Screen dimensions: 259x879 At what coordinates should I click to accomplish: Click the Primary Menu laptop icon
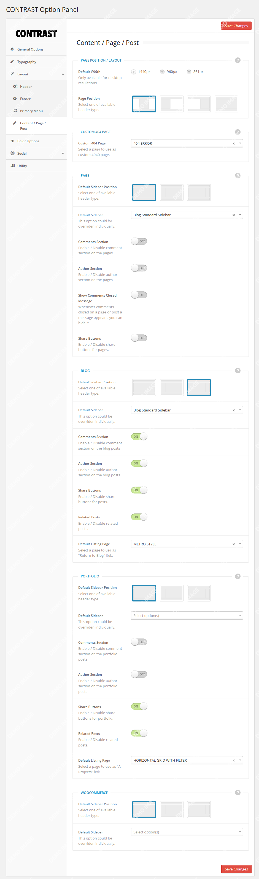15,111
